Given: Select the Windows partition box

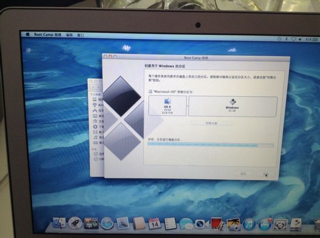Looking at the screenshot, I should (x=233, y=107).
